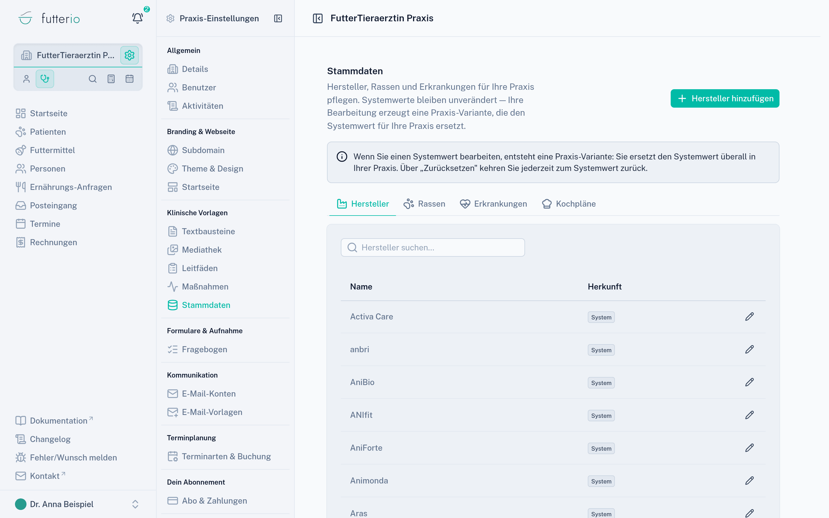The width and height of the screenshot is (829, 518).
Task: Collapse the Praxis-Einstellungen panel icon
Action: click(x=278, y=18)
